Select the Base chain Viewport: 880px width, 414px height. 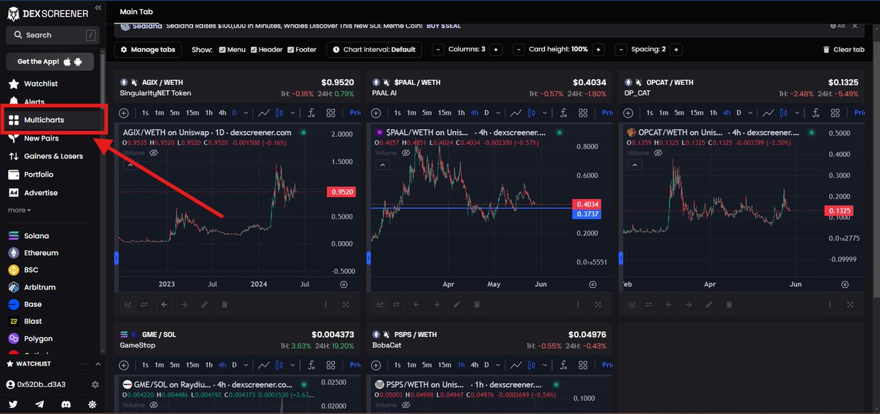pos(32,304)
